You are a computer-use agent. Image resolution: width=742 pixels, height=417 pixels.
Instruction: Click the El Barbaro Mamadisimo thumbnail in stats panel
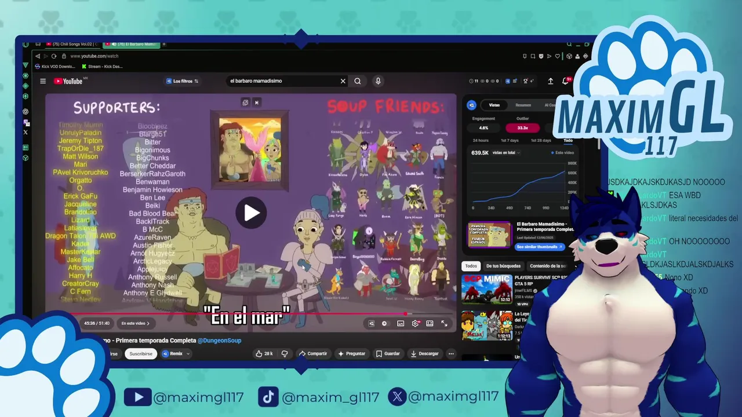pyautogui.click(x=490, y=235)
